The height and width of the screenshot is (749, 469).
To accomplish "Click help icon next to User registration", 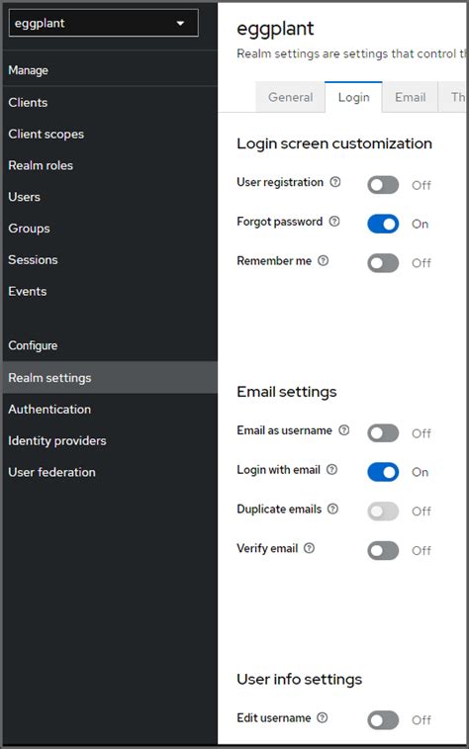I will pyautogui.click(x=335, y=182).
